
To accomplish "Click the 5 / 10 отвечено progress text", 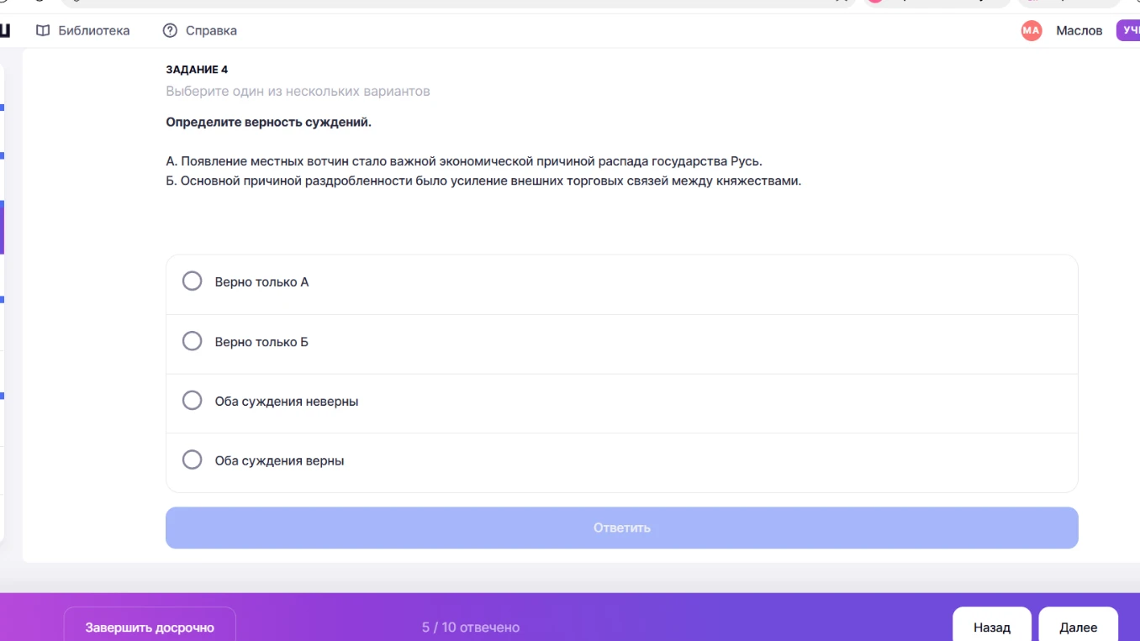I will click(x=471, y=627).
